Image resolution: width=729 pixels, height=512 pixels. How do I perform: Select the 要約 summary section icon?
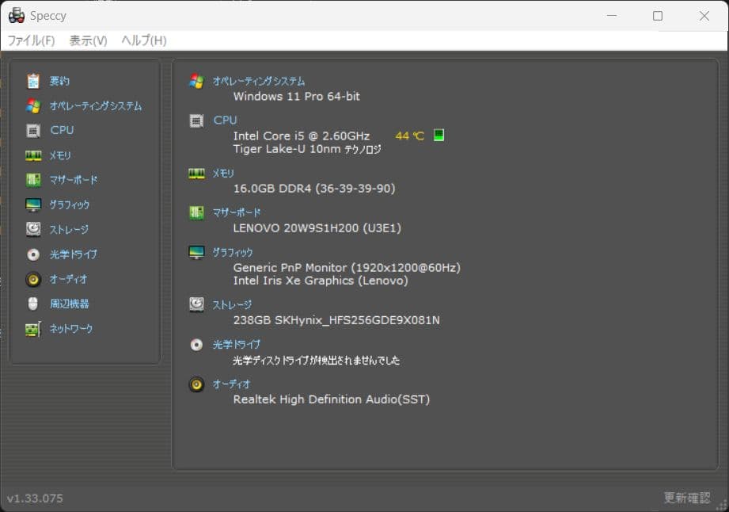pyautogui.click(x=32, y=80)
